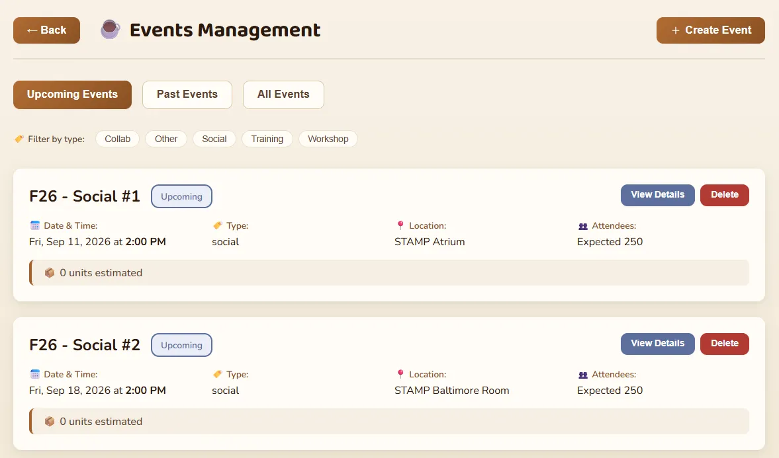
Task: Click the date Fri, Sep 18, 2026 at 2:00 PM
Action: 97,391
